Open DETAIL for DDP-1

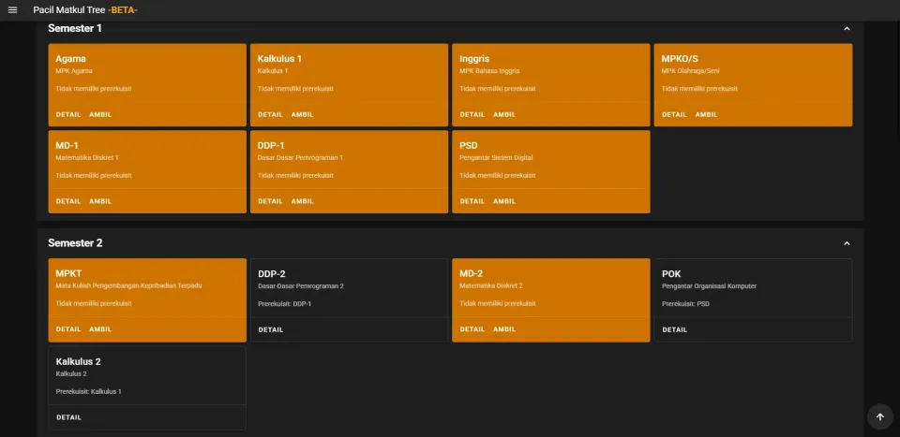(270, 201)
